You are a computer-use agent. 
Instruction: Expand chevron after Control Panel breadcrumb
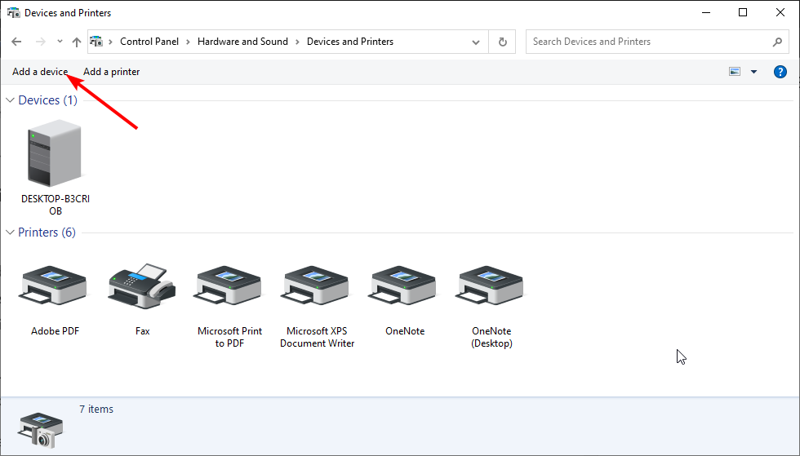point(188,42)
